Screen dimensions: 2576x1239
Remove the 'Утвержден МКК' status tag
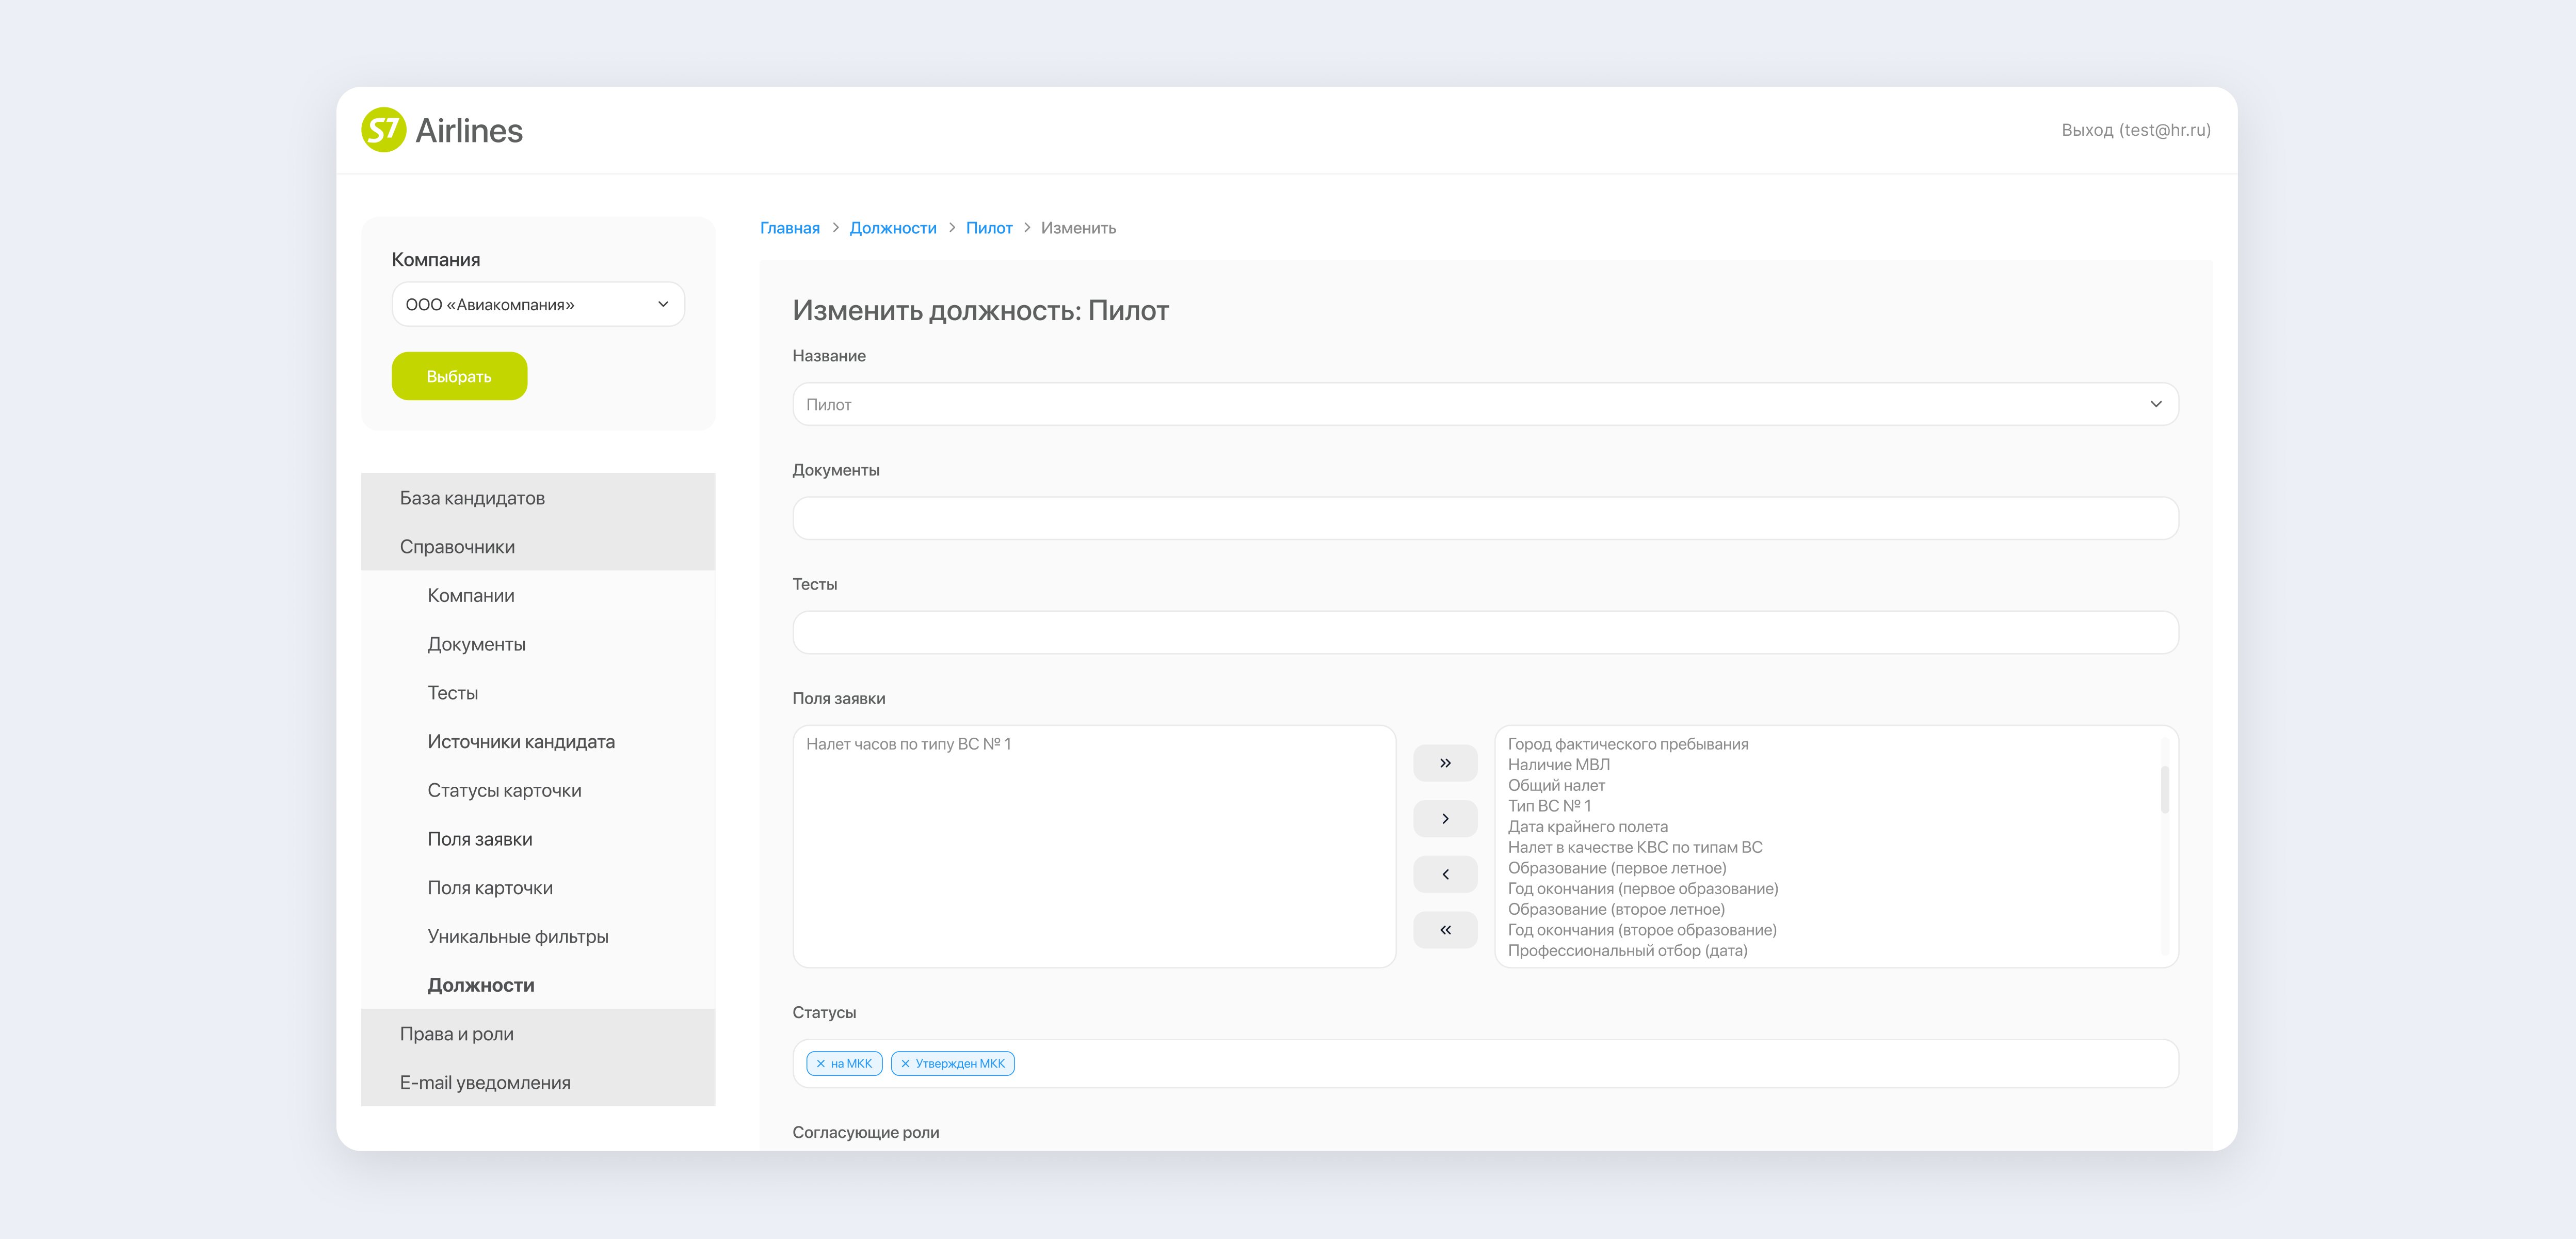(x=905, y=1064)
